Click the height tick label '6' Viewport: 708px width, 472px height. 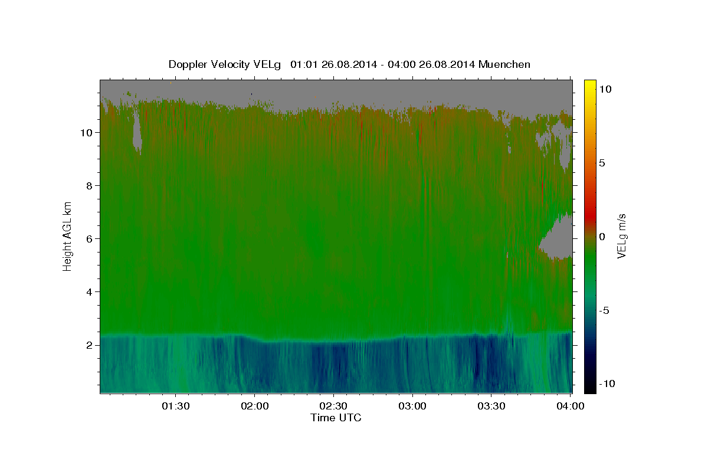(x=90, y=239)
